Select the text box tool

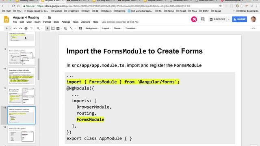click(x=53, y=28)
